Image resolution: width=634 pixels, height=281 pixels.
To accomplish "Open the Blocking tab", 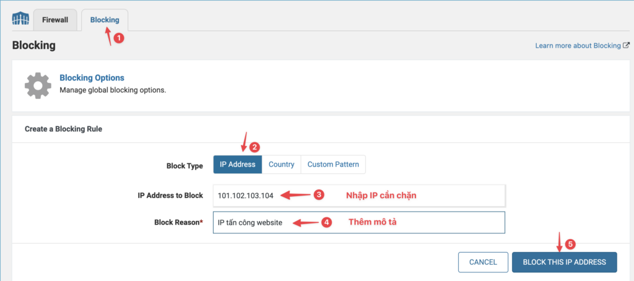I will click(x=105, y=20).
